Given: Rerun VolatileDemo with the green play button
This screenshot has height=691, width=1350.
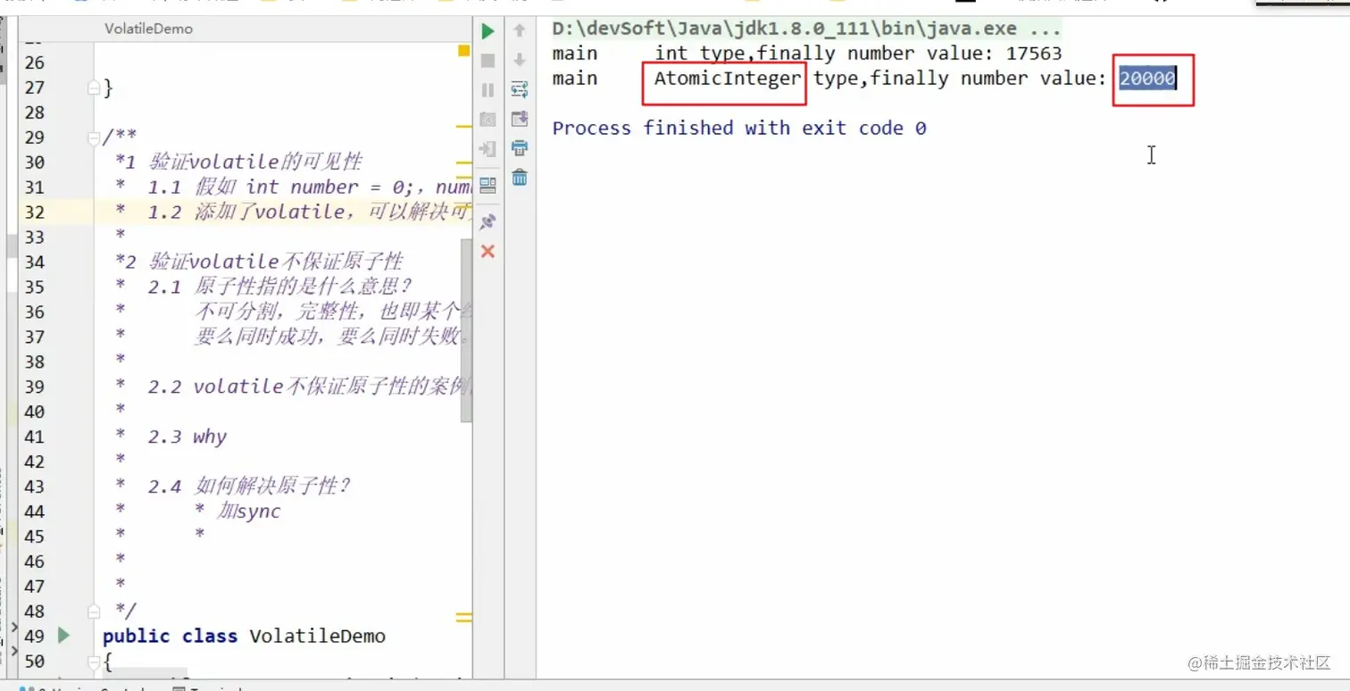Looking at the screenshot, I should click(487, 32).
